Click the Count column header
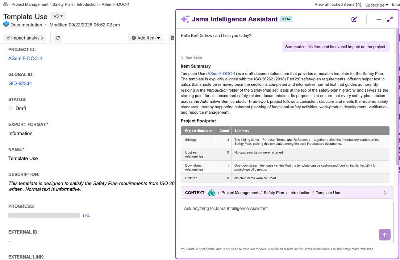The height and width of the screenshot is (260, 400). [224, 130]
